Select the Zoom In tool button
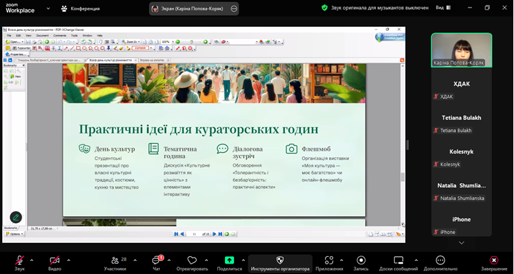This screenshot has width=514, height=274. pos(130,42)
